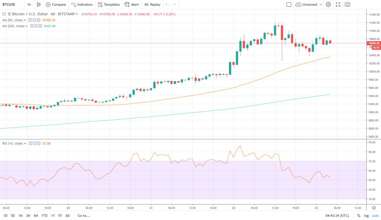Take a chart snapshot with camera icon
The width and height of the screenshot is (381, 220).
point(348,4)
